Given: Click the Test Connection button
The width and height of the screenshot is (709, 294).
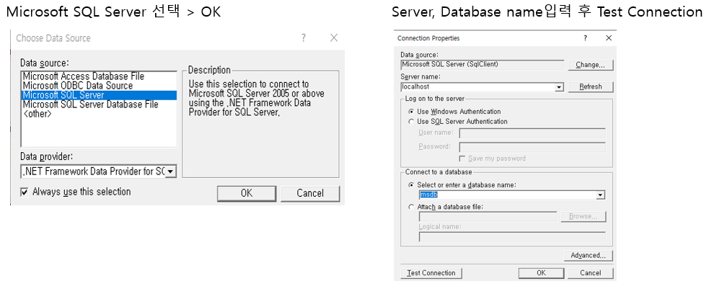Looking at the screenshot, I should tap(431, 273).
